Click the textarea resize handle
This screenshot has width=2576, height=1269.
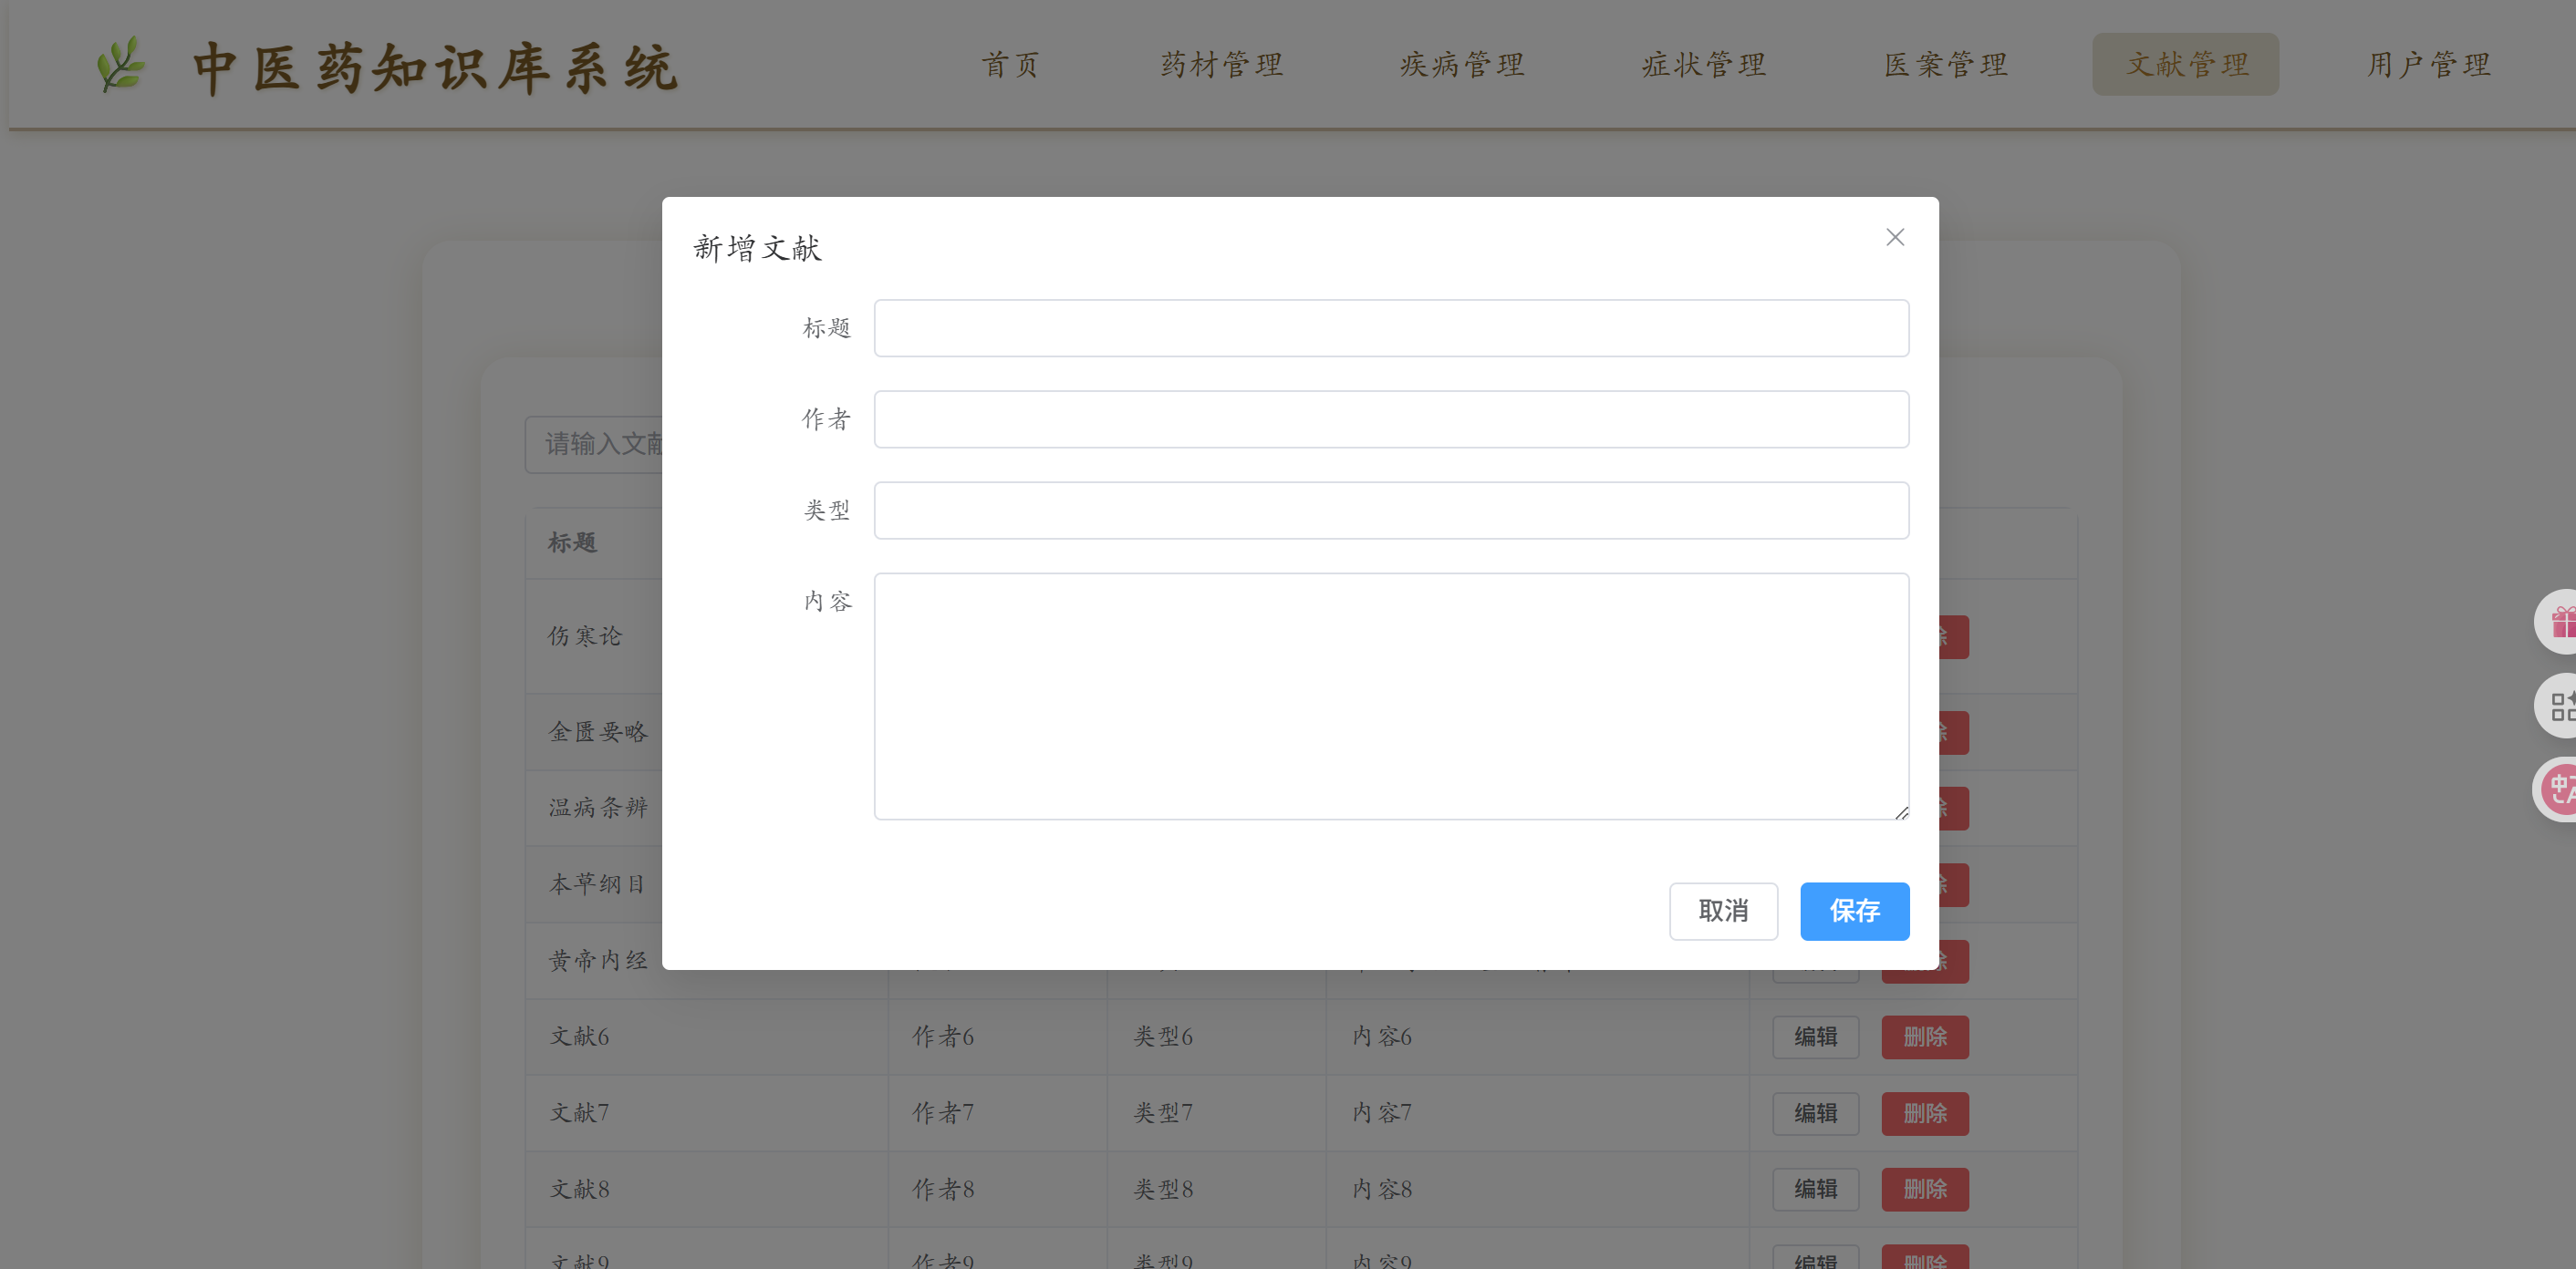(x=1901, y=812)
